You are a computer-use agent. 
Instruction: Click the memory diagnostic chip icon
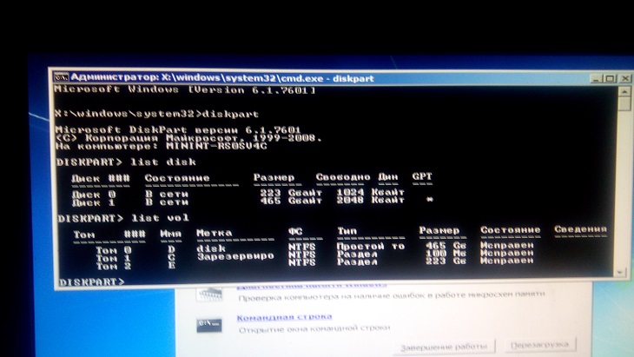(x=209, y=293)
